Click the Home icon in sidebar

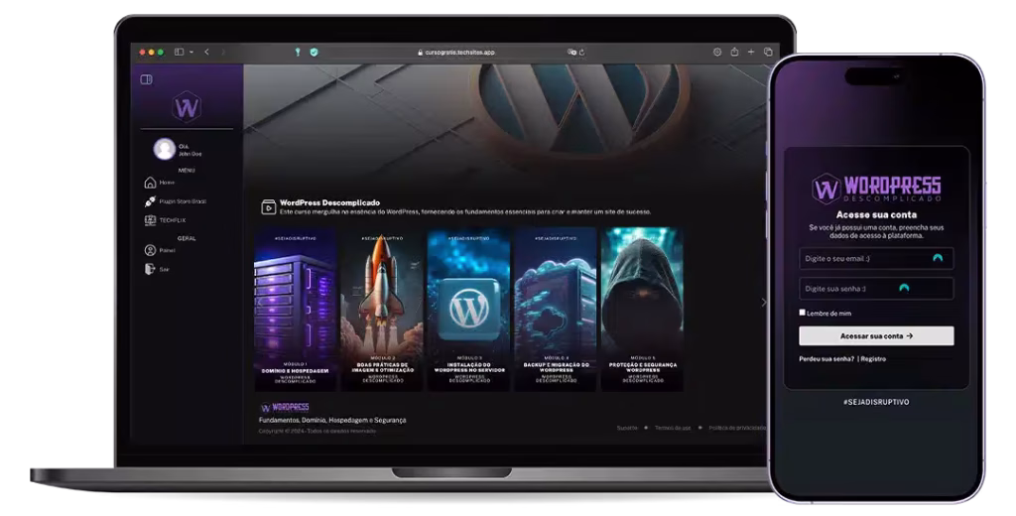tap(150, 183)
